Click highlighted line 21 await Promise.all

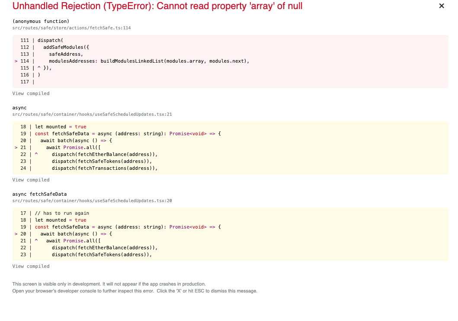tap(58, 147)
